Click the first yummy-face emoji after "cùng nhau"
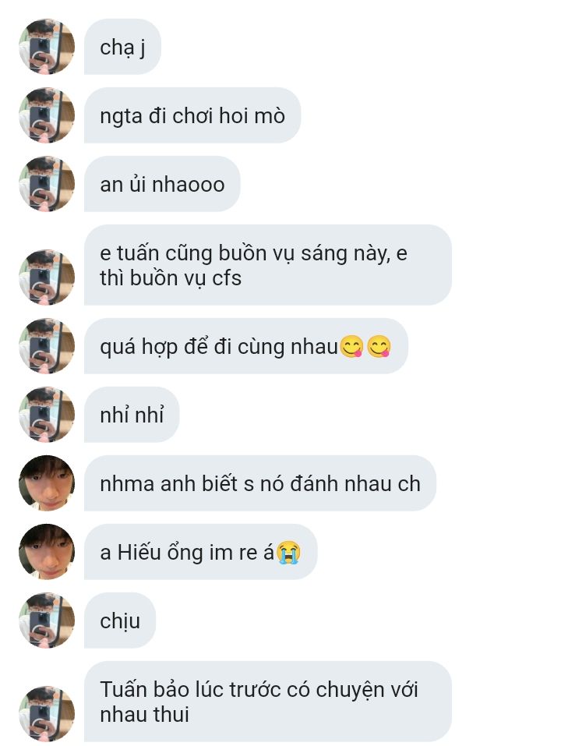This screenshot has height=746, width=561. (352, 346)
